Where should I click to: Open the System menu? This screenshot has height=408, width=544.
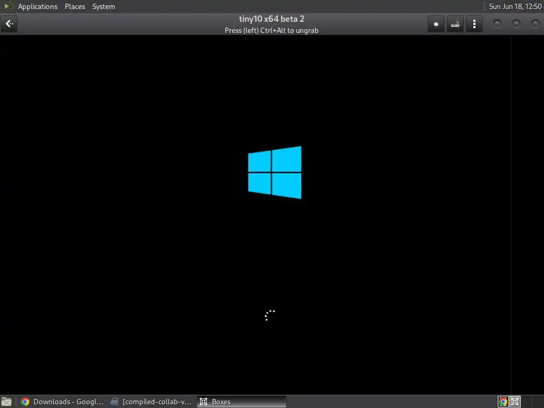pyautogui.click(x=104, y=6)
